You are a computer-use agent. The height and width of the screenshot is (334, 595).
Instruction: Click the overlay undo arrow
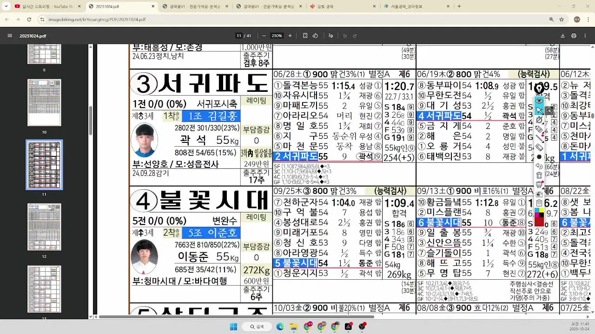coord(539,166)
